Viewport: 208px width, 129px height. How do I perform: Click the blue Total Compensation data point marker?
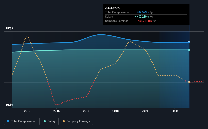click(x=189, y=42)
